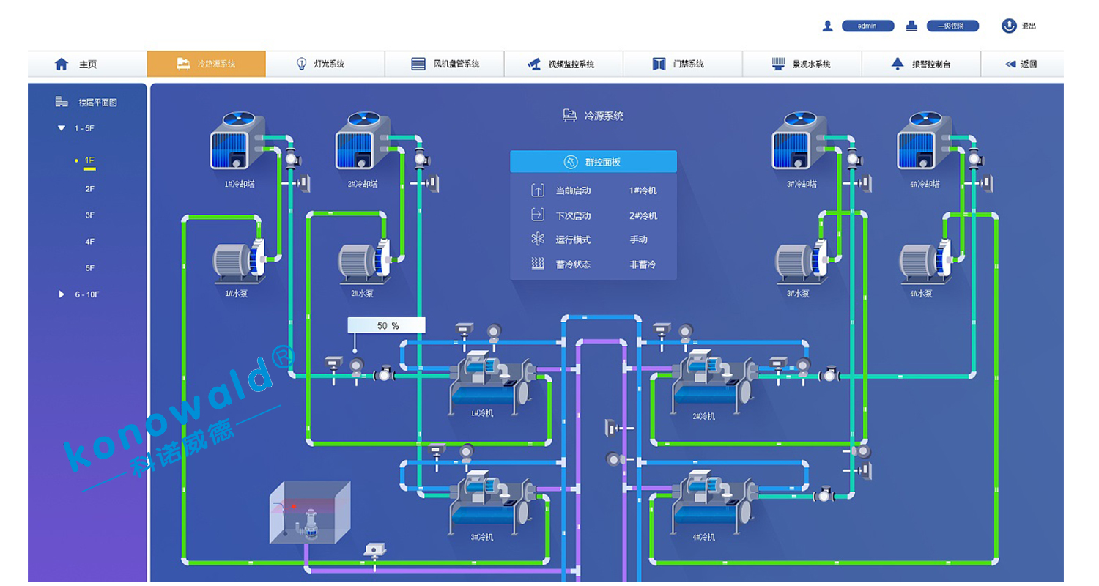The image size is (1099, 586).
Task: Click the group control panel header
Action: 593,162
